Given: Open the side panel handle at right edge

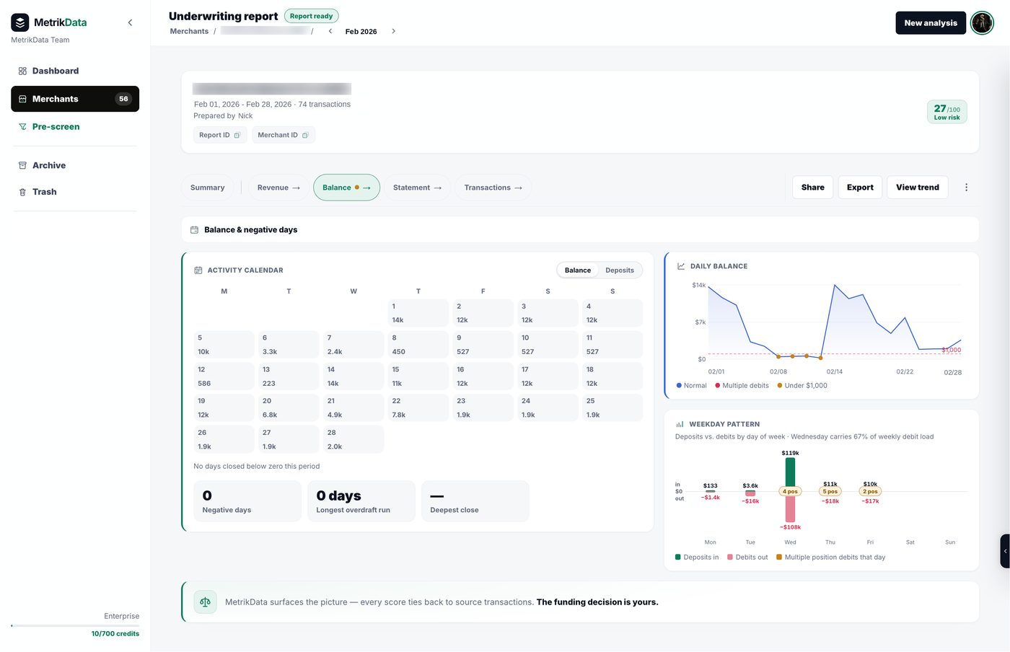Looking at the screenshot, I should pos(1005,551).
